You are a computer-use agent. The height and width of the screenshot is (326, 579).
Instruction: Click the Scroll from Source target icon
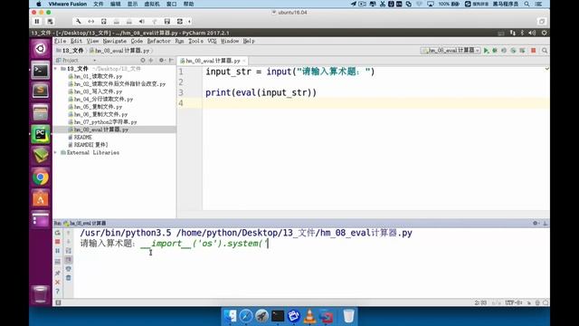coord(143,61)
